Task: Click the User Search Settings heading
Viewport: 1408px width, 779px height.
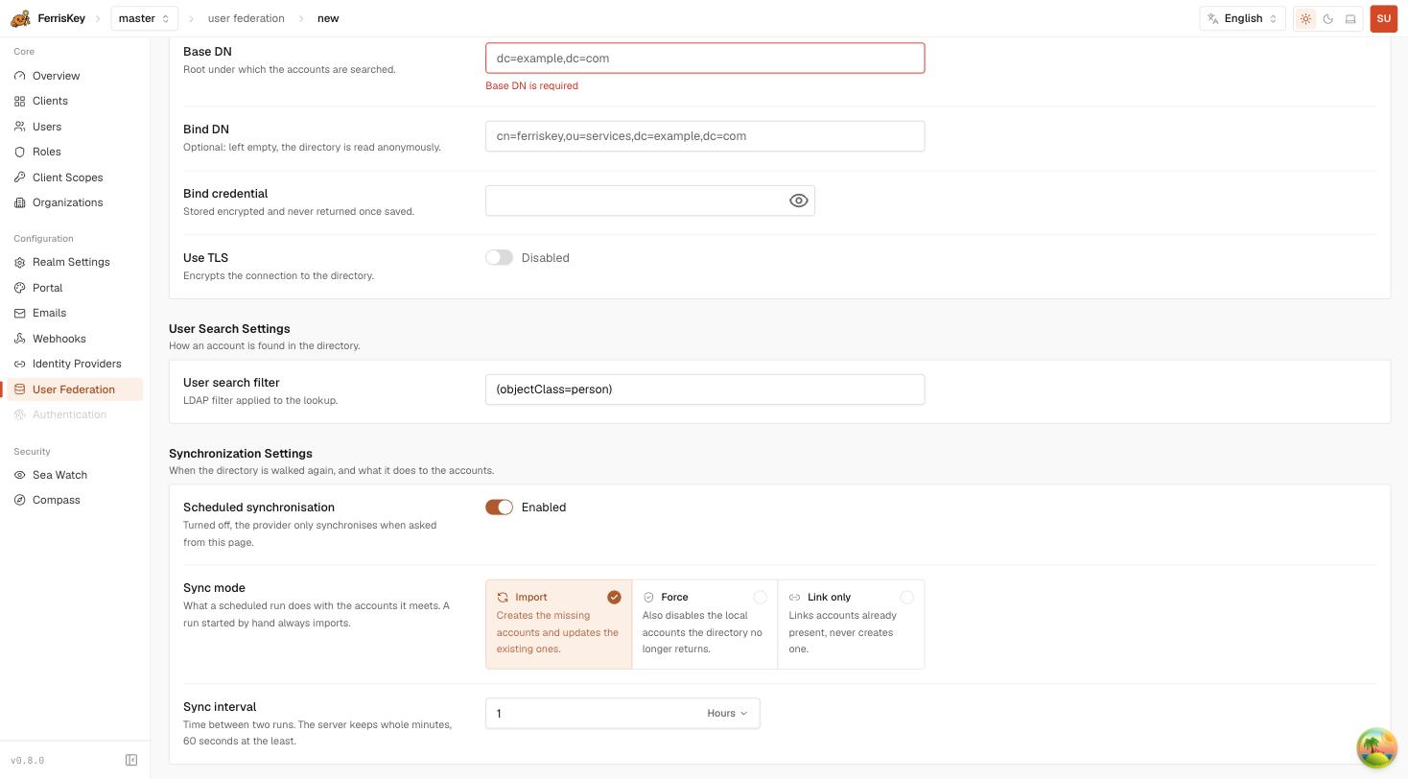Action: tap(229, 328)
